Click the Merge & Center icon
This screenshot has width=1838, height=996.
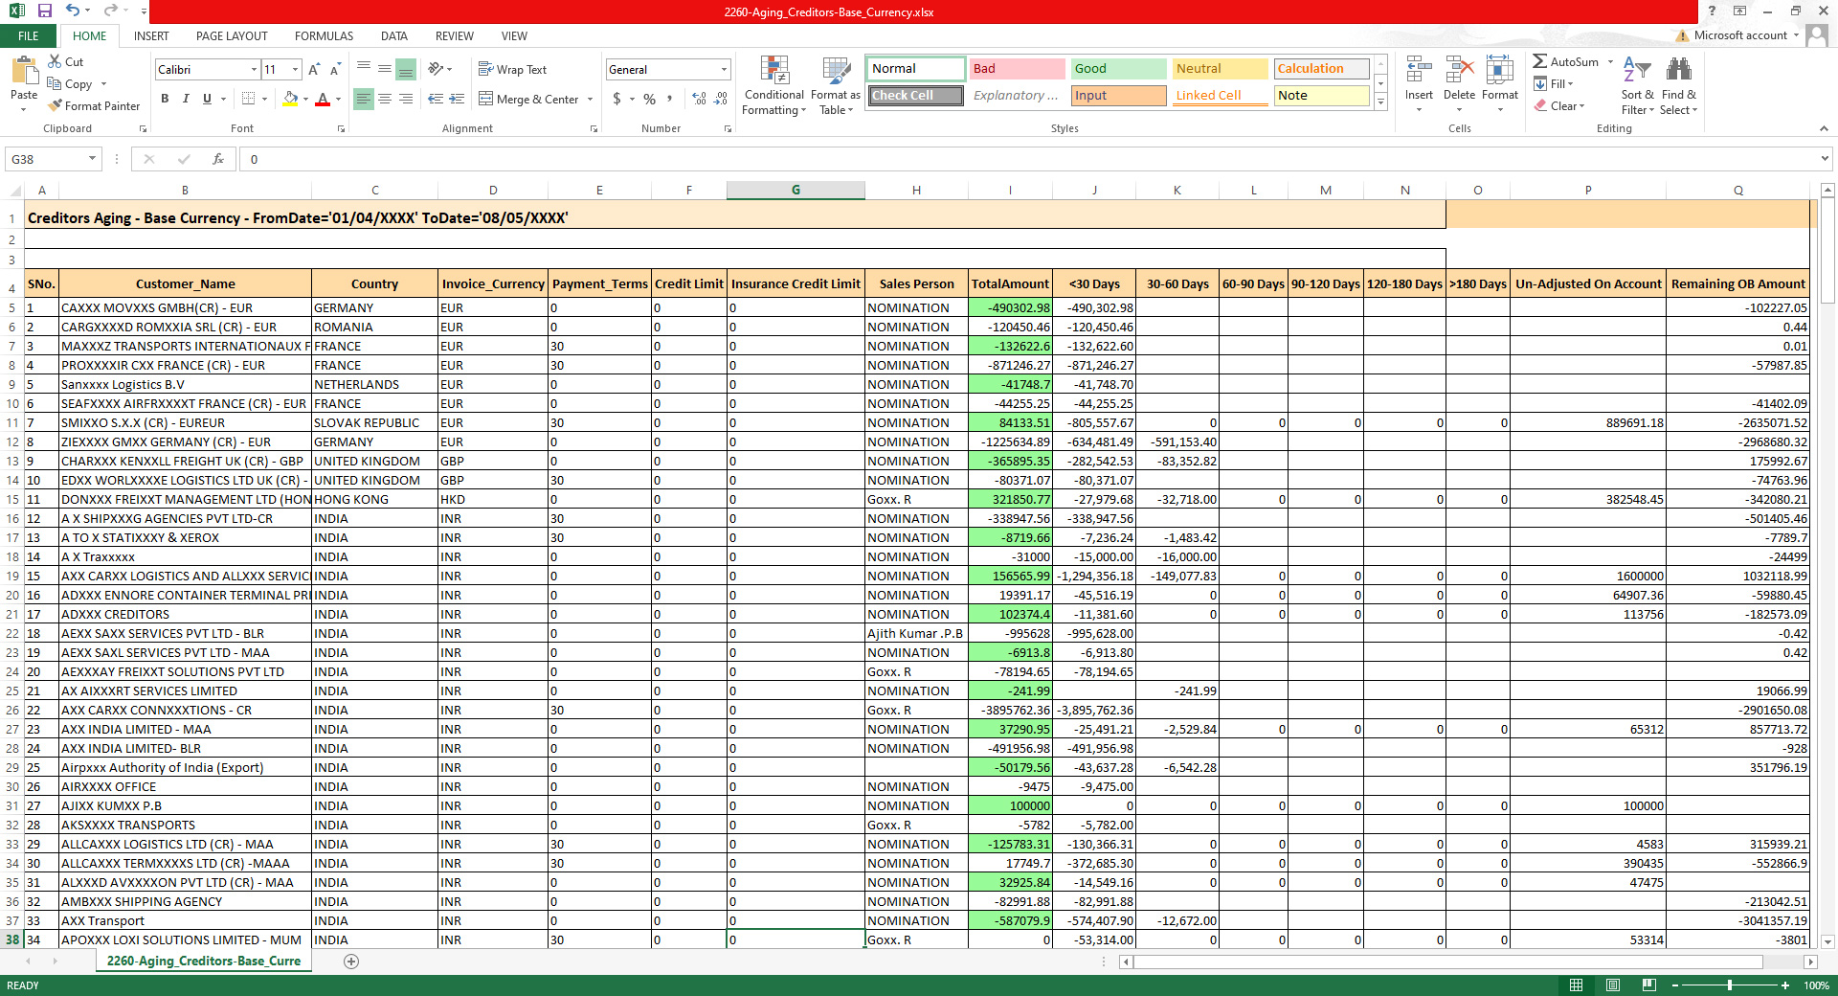point(486,99)
